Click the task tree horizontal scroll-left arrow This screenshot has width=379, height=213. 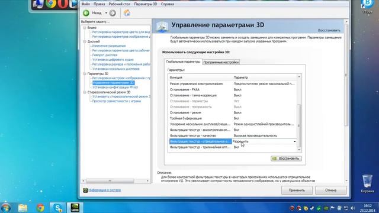(83, 181)
